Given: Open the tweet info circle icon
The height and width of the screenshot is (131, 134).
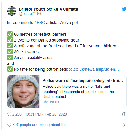Looking at the screenshot, I should tap(124, 114).
